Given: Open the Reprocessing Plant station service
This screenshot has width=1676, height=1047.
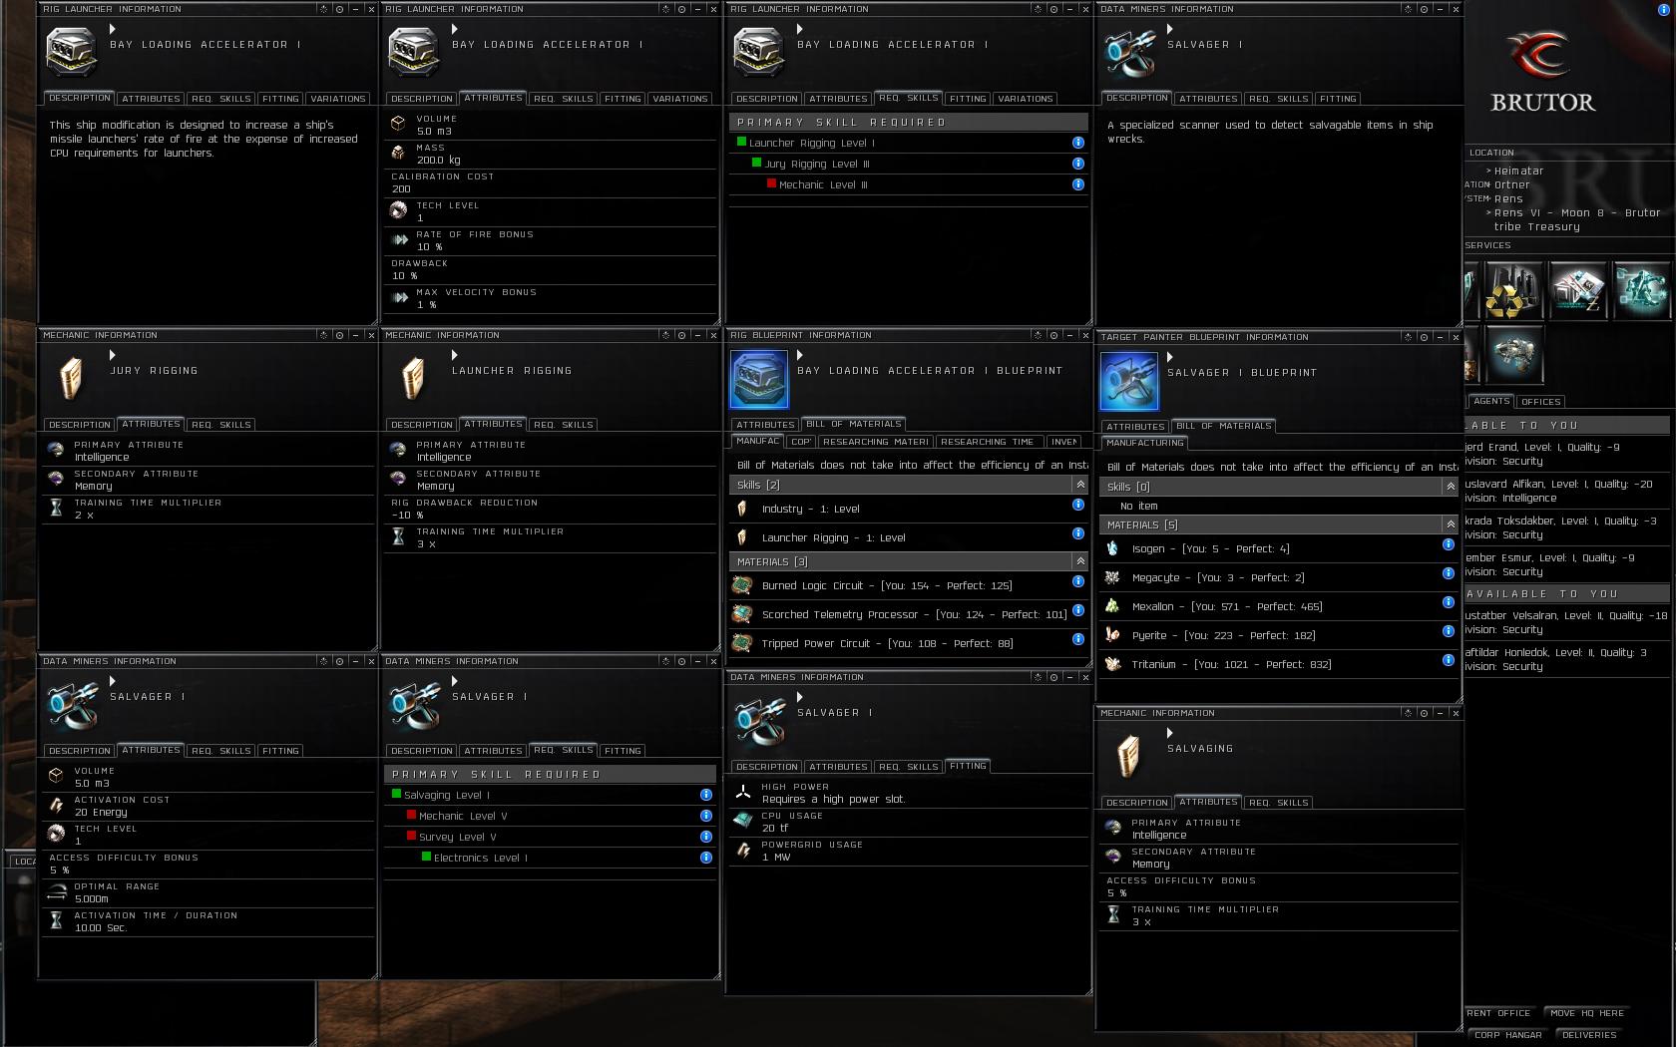Looking at the screenshot, I should tap(1512, 290).
